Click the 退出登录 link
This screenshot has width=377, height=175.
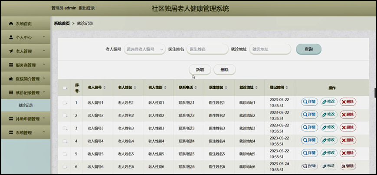(x=87, y=8)
